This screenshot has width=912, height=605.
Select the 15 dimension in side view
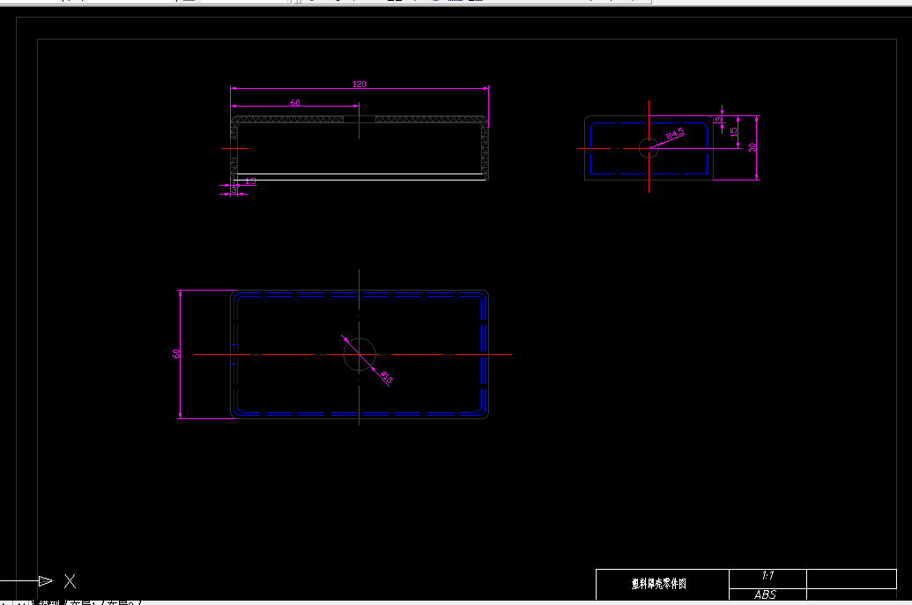coord(733,132)
